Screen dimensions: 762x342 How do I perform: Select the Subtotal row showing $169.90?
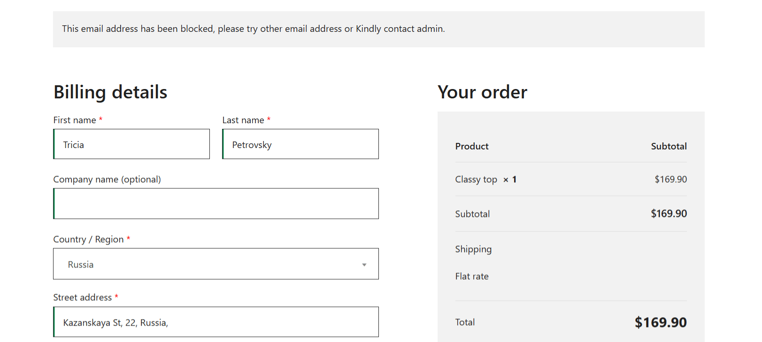click(472, 214)
